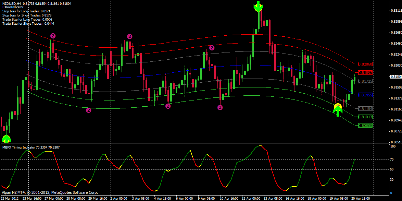The width and height of the screenshot is (402, 201).
Task: Click the magenta 2 marker below 29 Mar low
Action: (x=88, y=110)
